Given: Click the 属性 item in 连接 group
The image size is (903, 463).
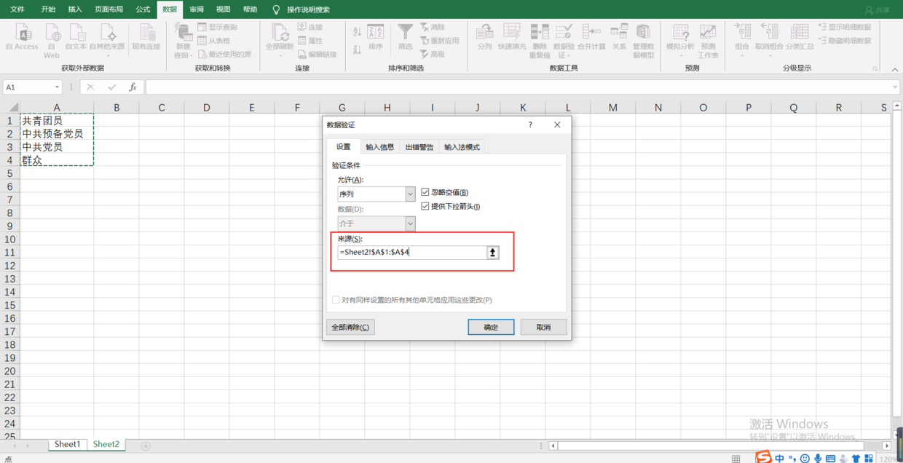Looking at the screenshot, I should (311, 41).
